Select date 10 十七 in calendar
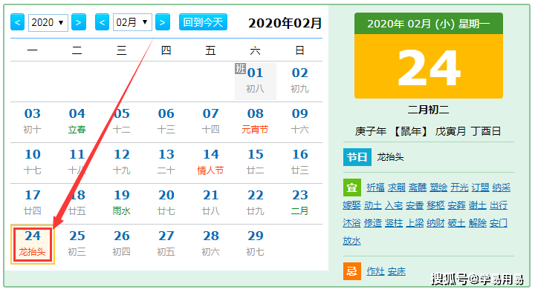535x292 pixels. 33,162
